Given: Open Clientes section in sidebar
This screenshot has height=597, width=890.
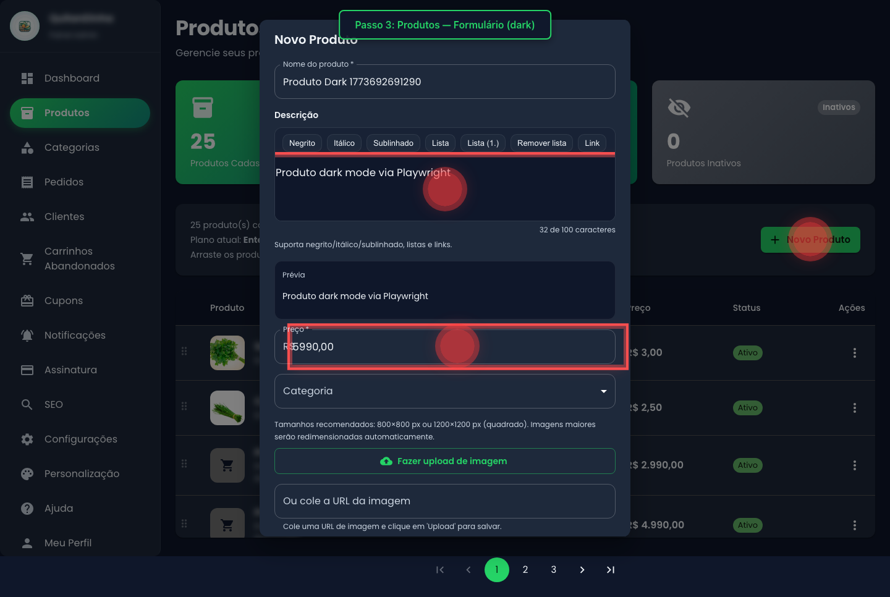Looking at the screenshot, I should click(64, 217).
